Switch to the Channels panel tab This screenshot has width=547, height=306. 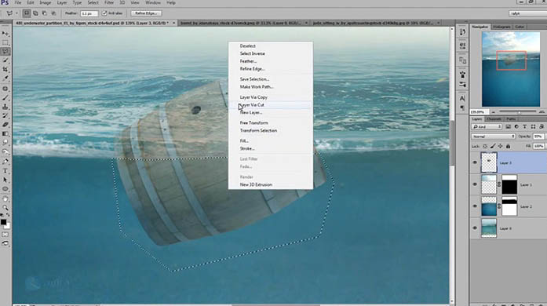point(494,119)
